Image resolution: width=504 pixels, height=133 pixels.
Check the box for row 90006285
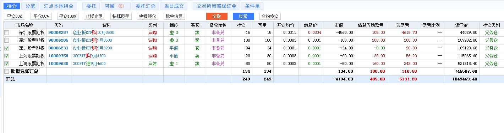pyautogui.click(x=7, y=40)
